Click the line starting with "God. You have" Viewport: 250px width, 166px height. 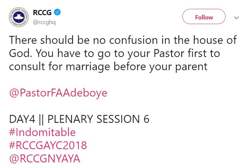tap(115, 53)
